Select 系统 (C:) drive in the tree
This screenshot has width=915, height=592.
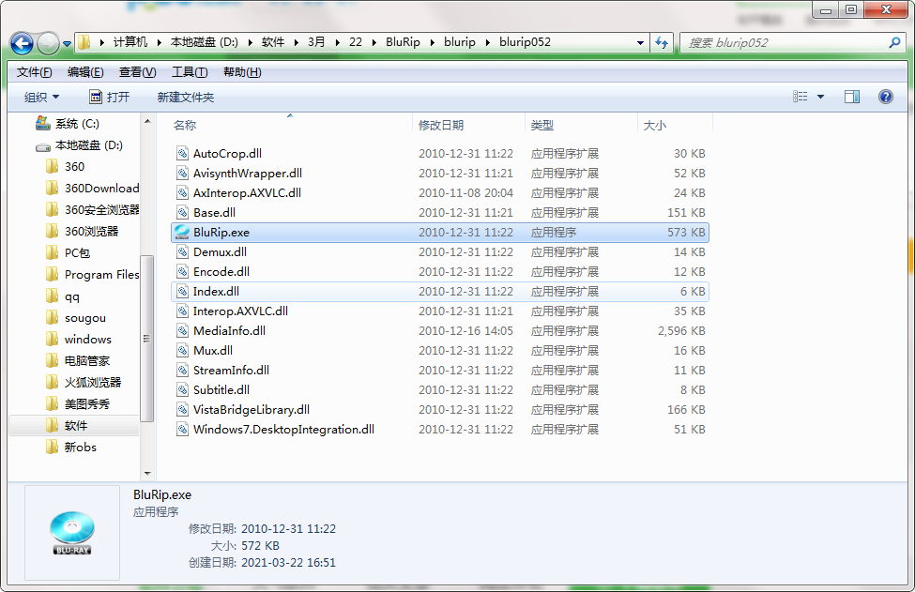(68, 124)
